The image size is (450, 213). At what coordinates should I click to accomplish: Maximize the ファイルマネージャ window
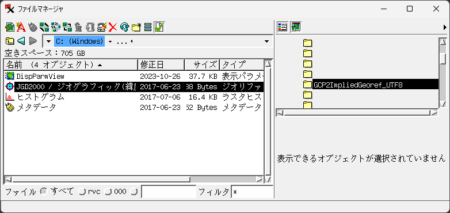click(x=410, y=9)
